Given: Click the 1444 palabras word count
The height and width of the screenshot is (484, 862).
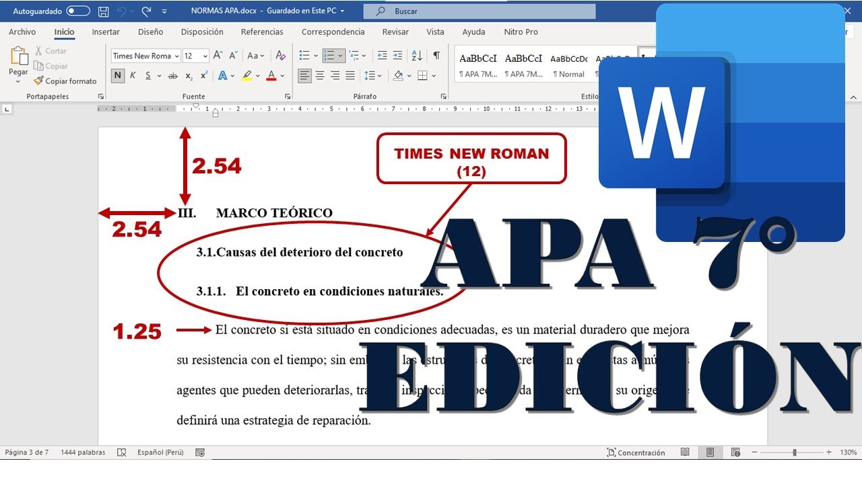Looking at the screenshot, I should (x=83, y=452).
